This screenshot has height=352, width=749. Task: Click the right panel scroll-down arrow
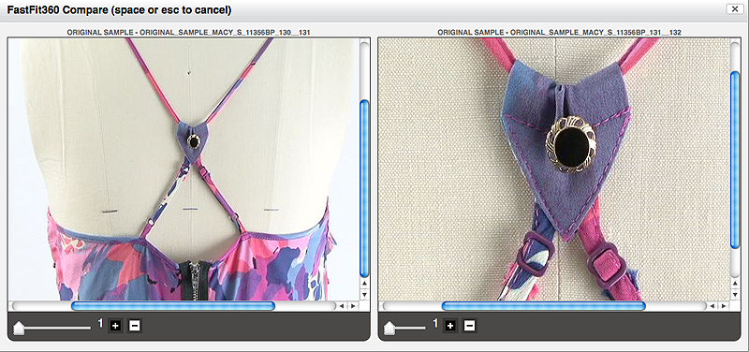(735, 295)
